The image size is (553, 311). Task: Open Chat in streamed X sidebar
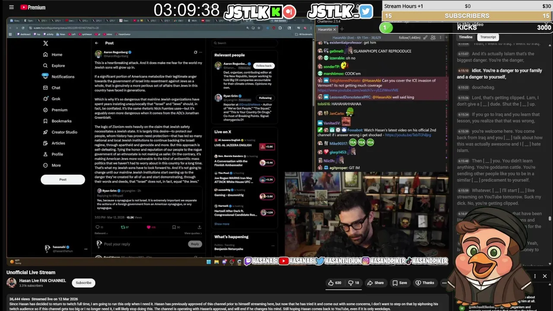51,88
